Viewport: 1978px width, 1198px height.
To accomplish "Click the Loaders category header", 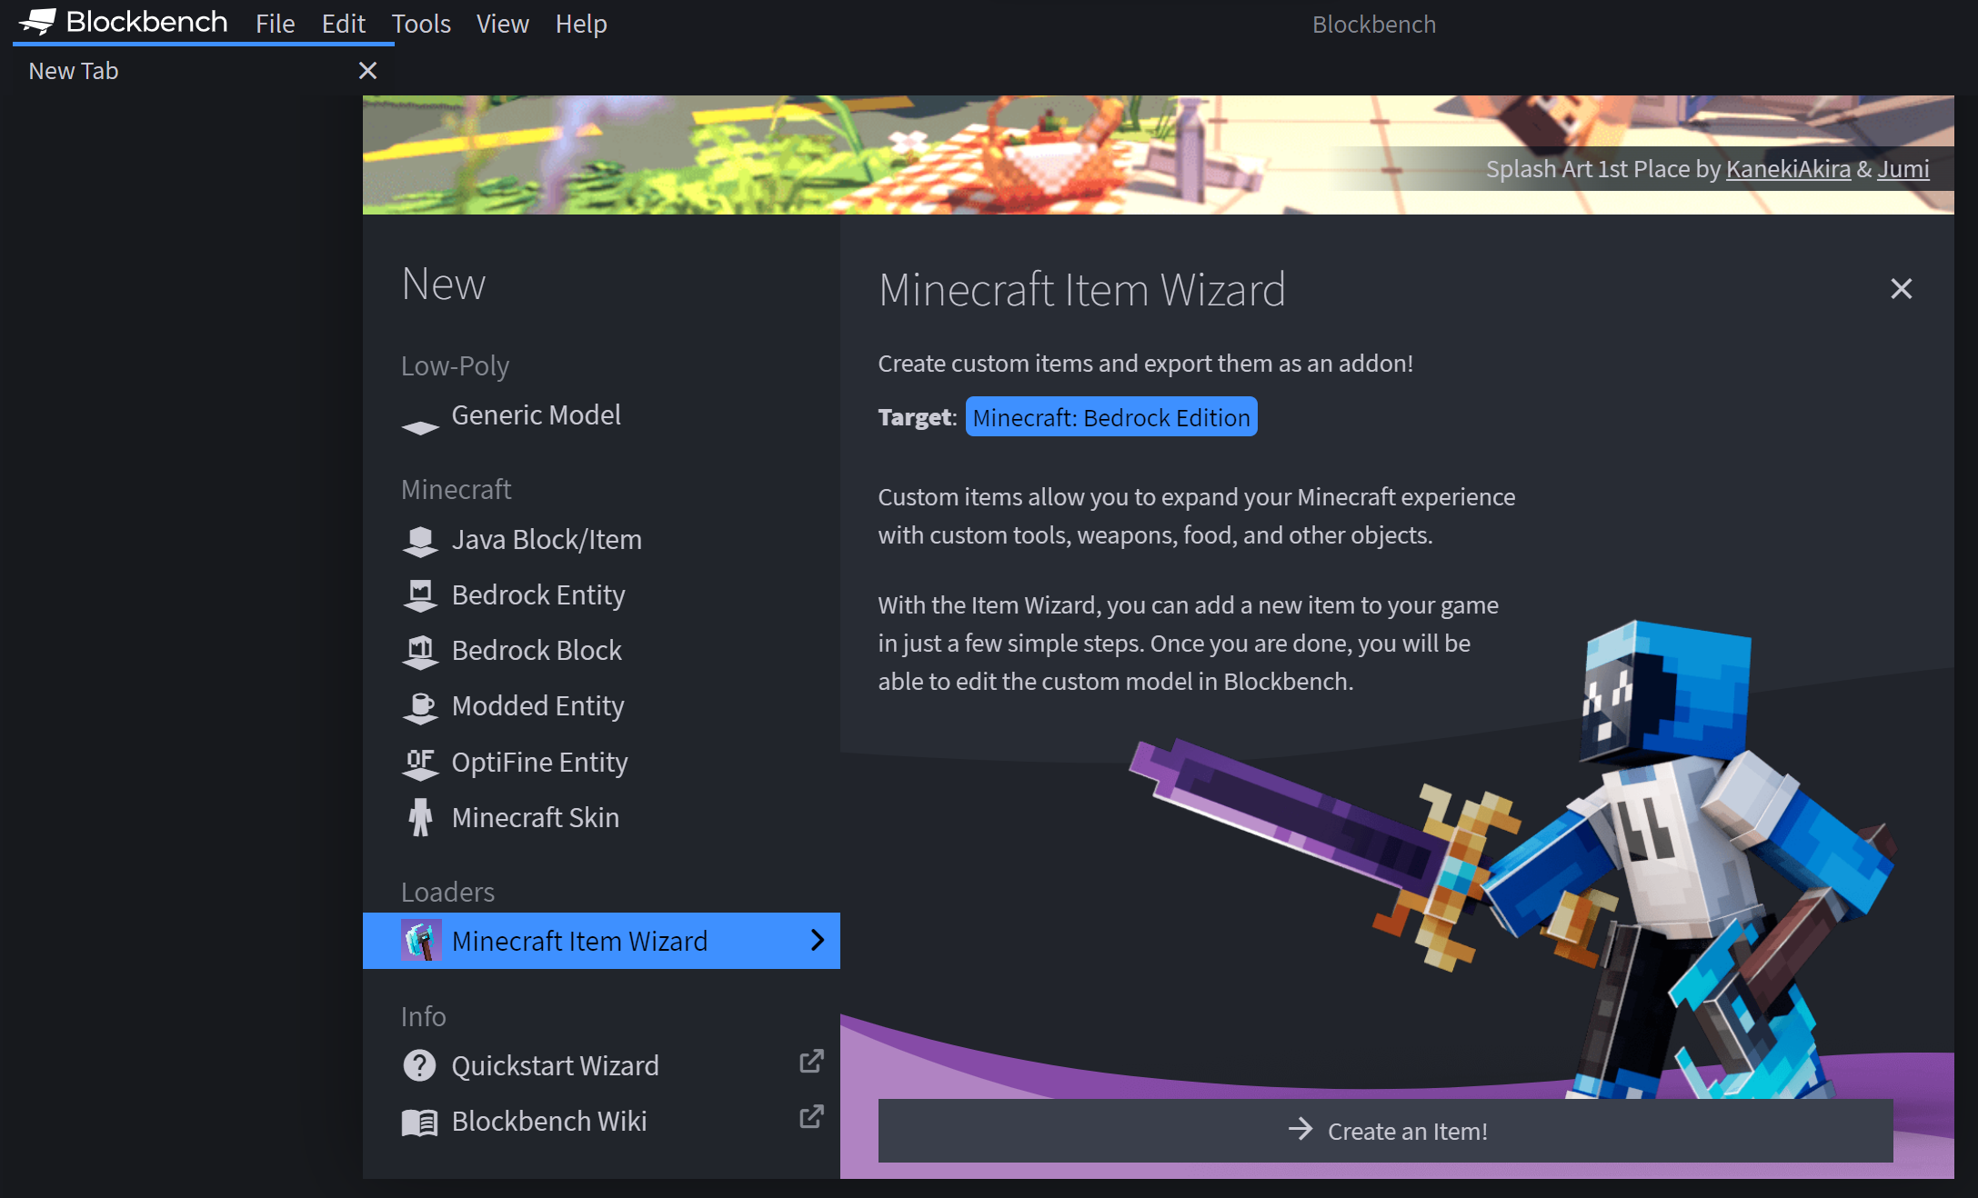I will (x=447, y=893).
